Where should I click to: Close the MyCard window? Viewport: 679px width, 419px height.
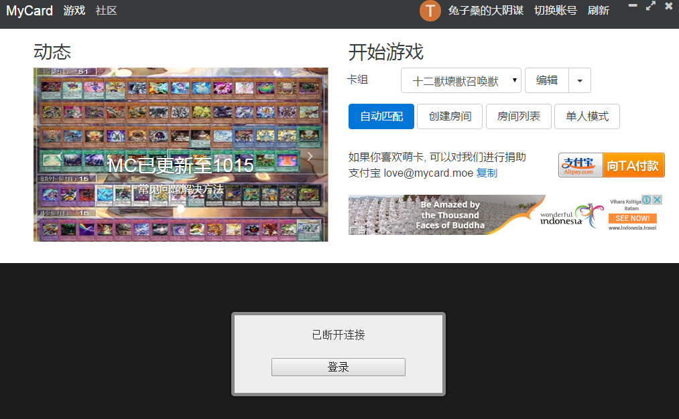click(668, 6)
